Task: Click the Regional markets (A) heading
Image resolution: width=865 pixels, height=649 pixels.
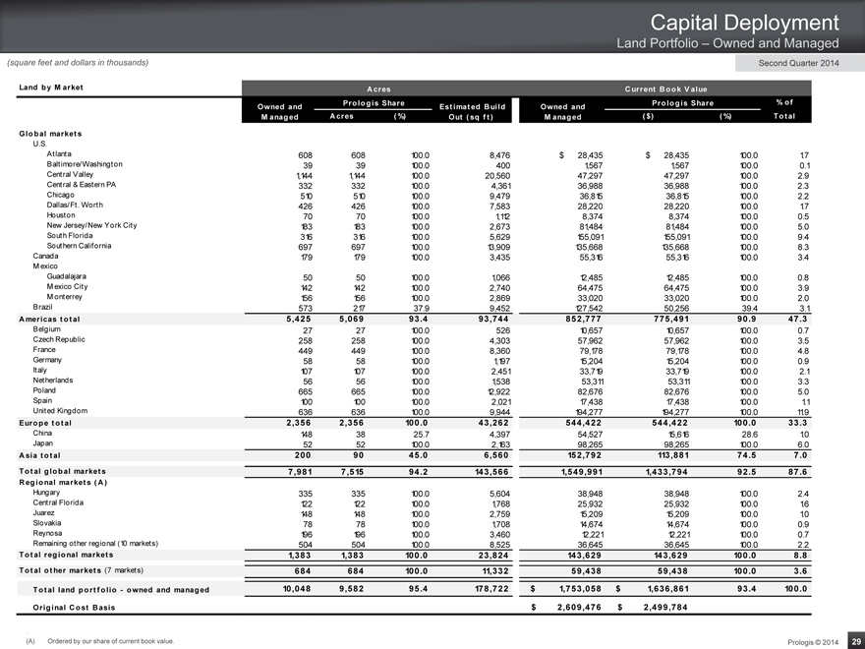Action: tap(63, 482)
